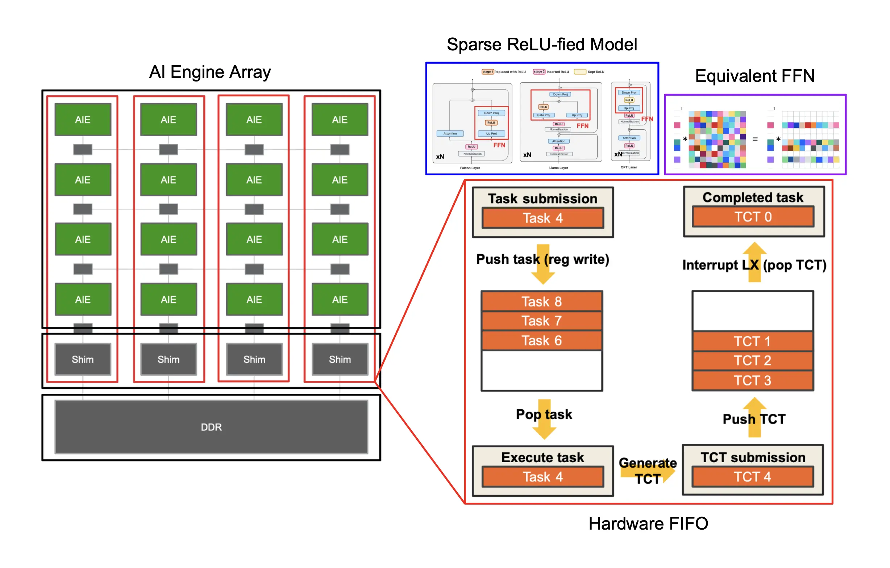Select Task 4 inside the Task submission box
Viewport: 890px width, 568px height.
[542, 218]
